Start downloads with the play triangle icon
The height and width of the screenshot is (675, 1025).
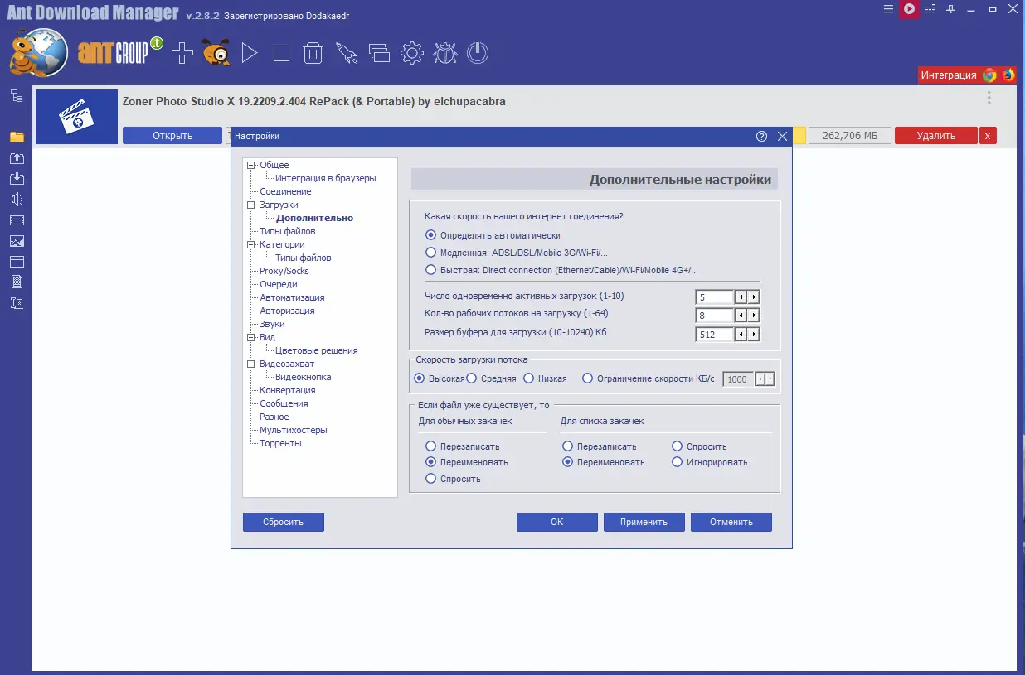249,54
